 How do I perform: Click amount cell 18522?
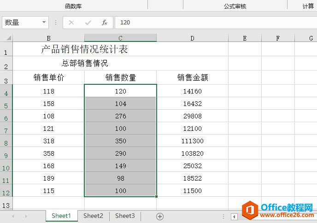point(192,178)
